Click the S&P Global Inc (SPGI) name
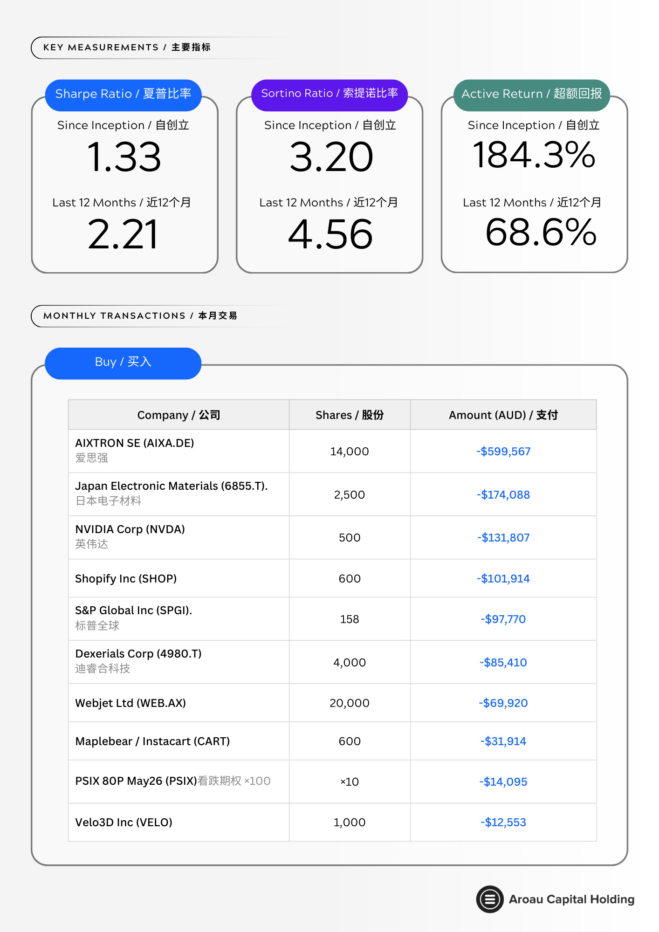The height and width of the screenshot is (932, 659). (134, 610)
